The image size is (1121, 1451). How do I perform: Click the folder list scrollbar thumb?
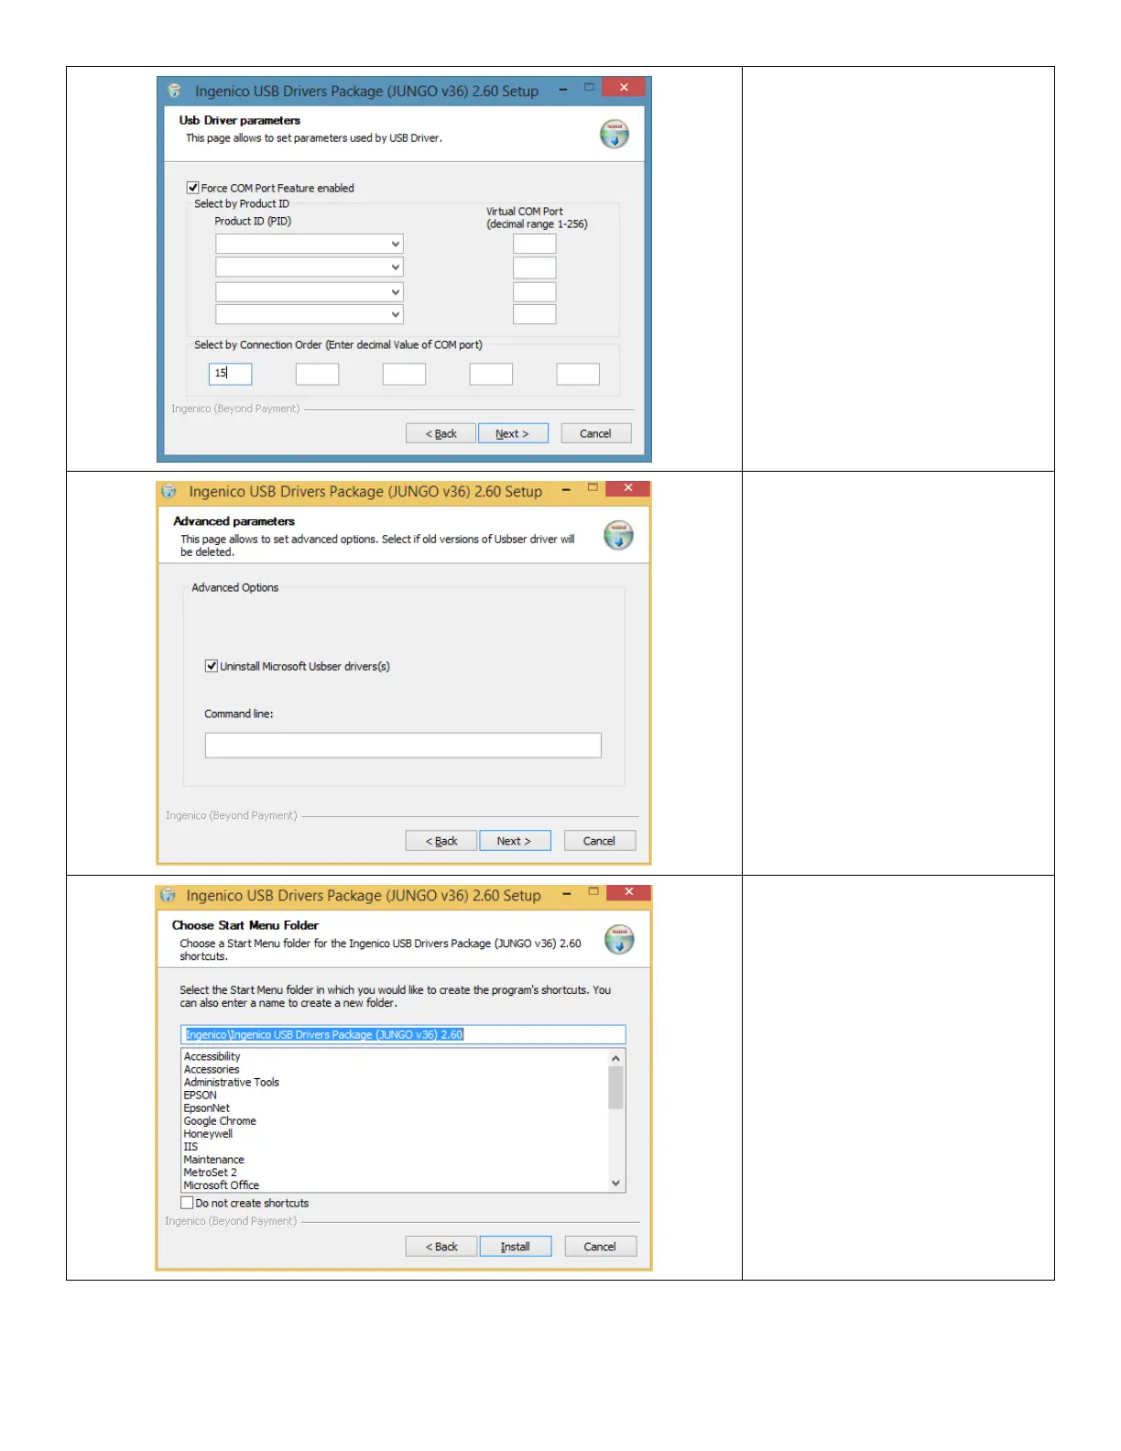[615, 1087]
